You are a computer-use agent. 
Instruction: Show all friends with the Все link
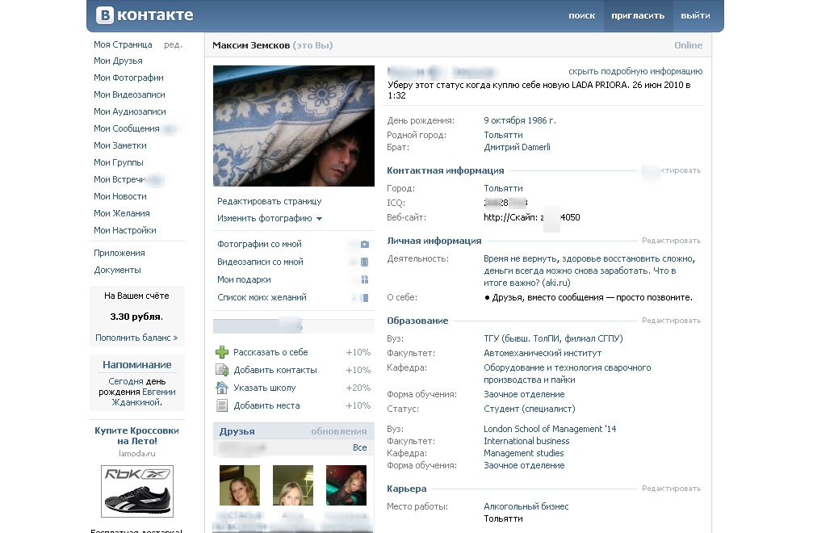click(359, 447)
